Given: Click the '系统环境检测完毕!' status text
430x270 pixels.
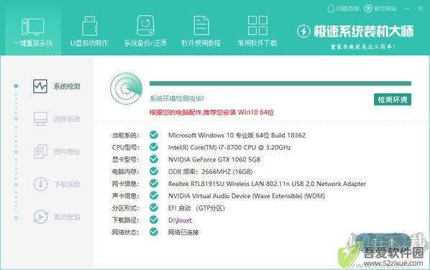Looking at the screenshot, I should click(177, 98).
